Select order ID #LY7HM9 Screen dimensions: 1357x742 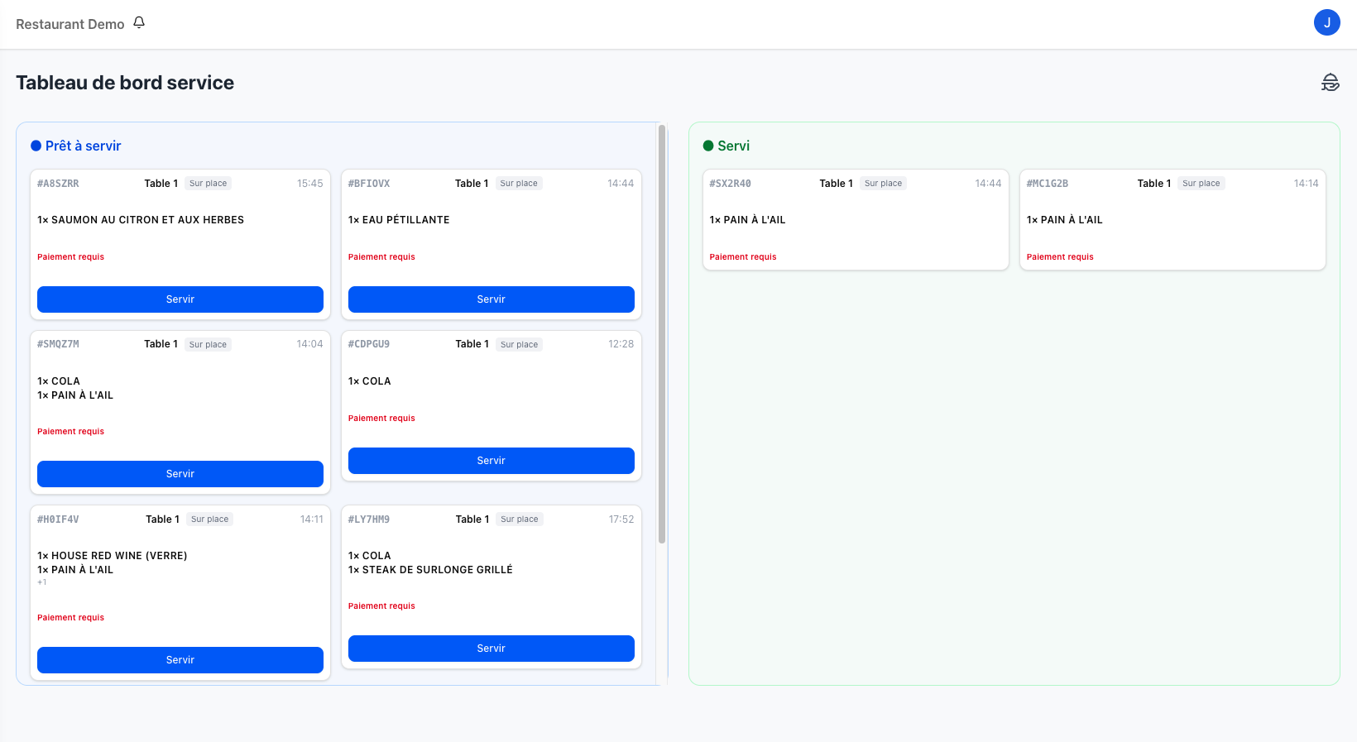coord(369,519)
